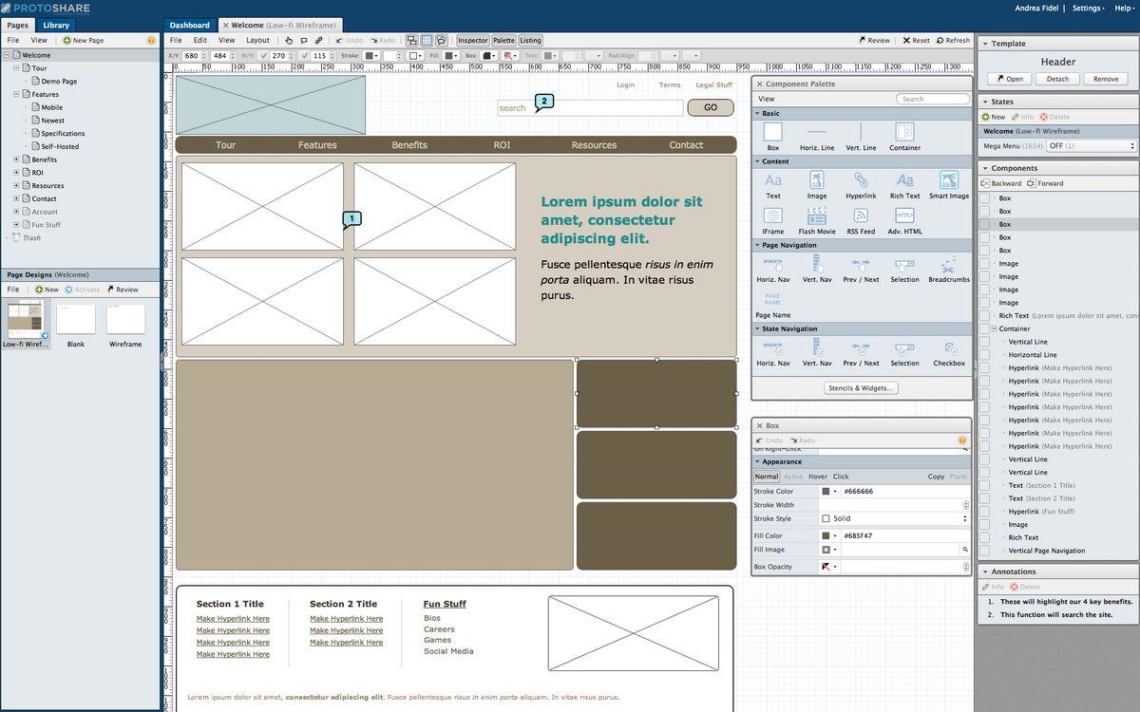
Task: Check the box beside Vertical Page Navigation component
Action: click(x=985, y=551)
